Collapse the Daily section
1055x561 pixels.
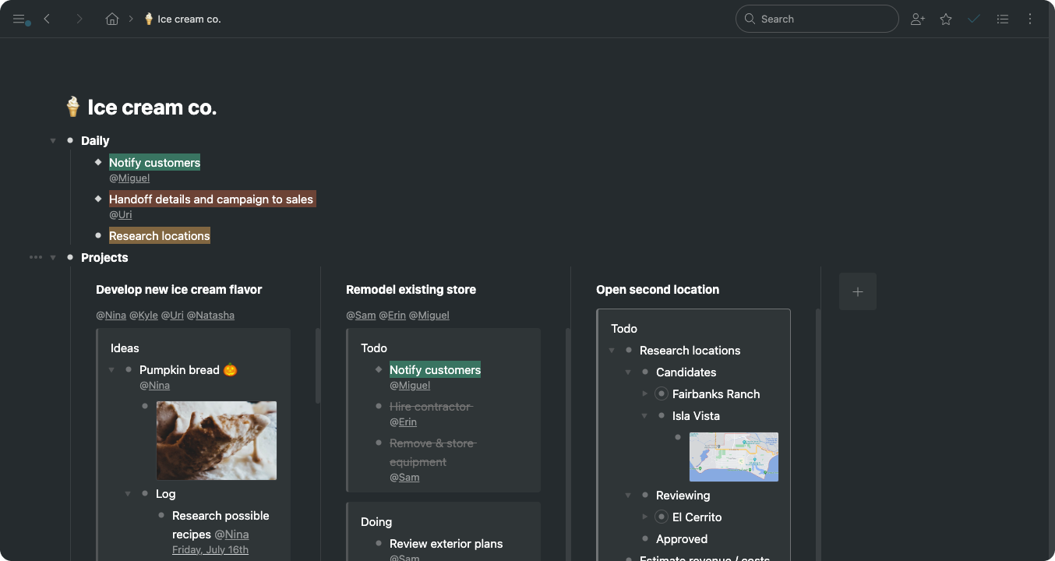tap(53, 141)
